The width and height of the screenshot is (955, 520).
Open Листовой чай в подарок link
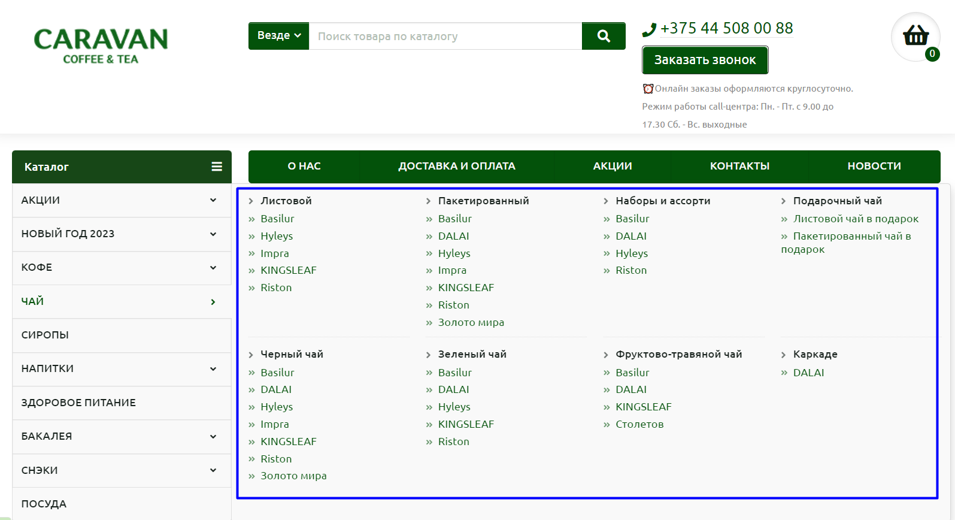point(856,219)
